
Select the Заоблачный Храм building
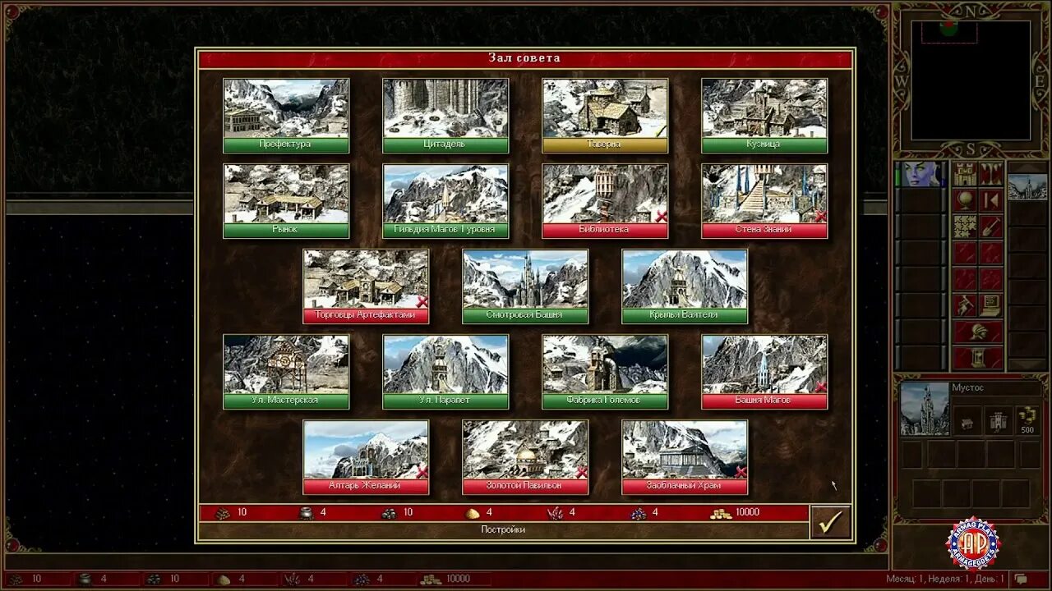pos(685,457)
